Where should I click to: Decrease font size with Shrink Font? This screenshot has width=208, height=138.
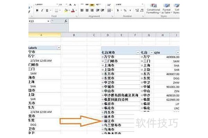click(75, 5)
